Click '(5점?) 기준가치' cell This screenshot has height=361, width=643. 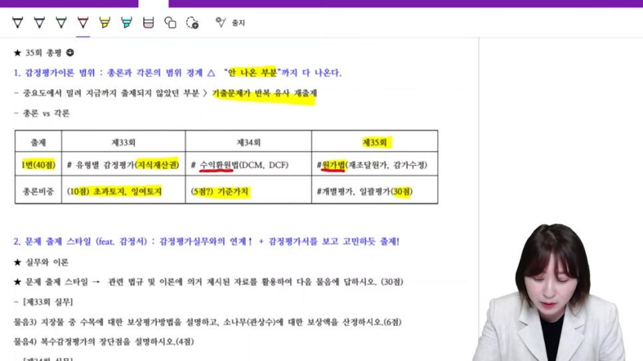220,191
